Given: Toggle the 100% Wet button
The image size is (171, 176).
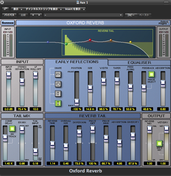Looking at the screenshot, I should [x=159, y=143].
